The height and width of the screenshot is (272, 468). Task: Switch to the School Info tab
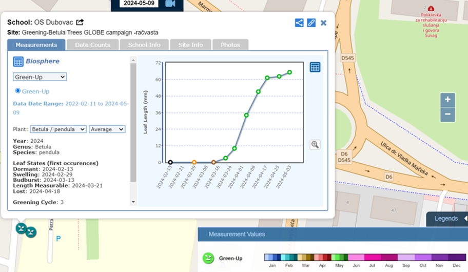[144, 45]
